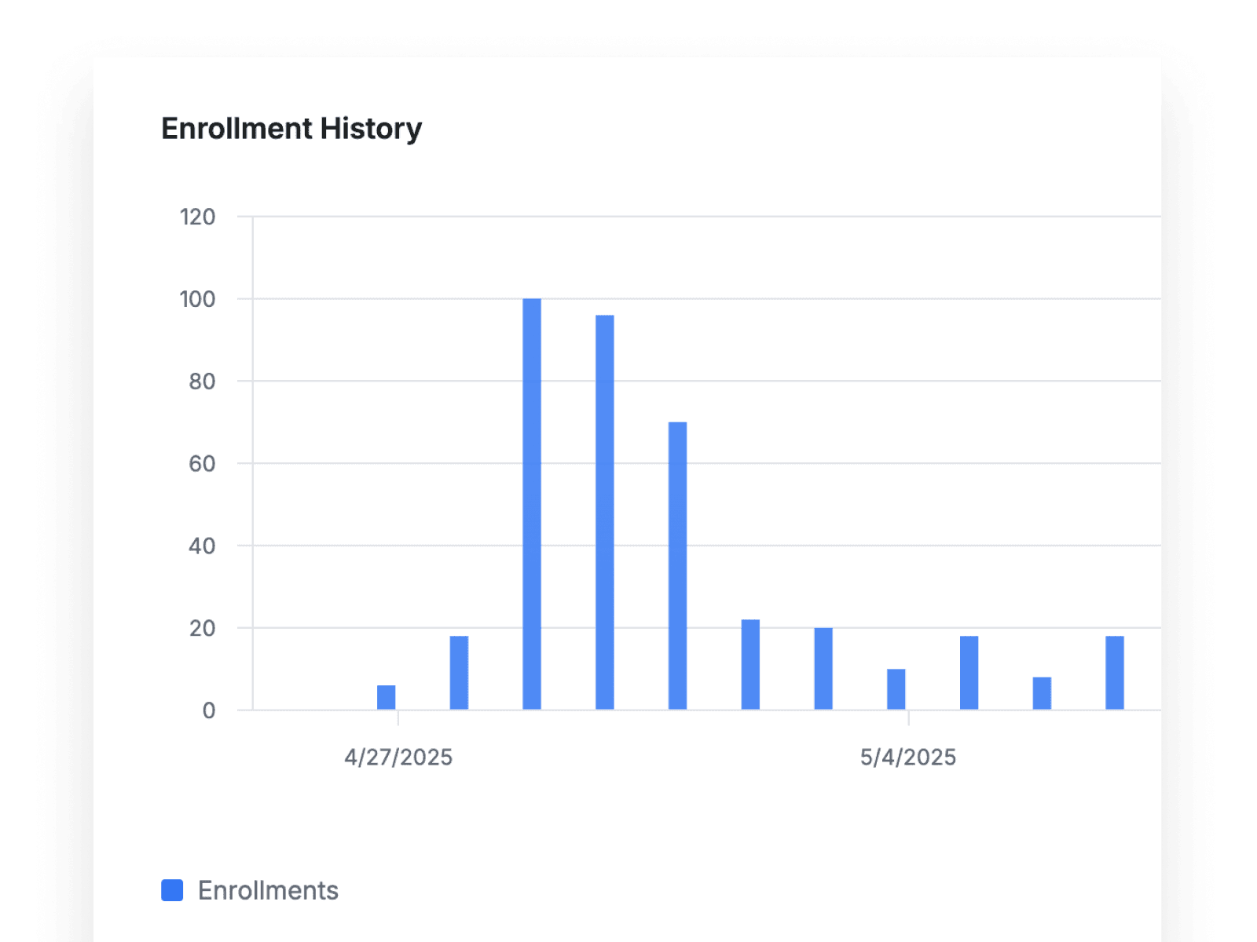Select the 20-value bar left of center
Screen dimensions: 1257x942
pos(822,667)
